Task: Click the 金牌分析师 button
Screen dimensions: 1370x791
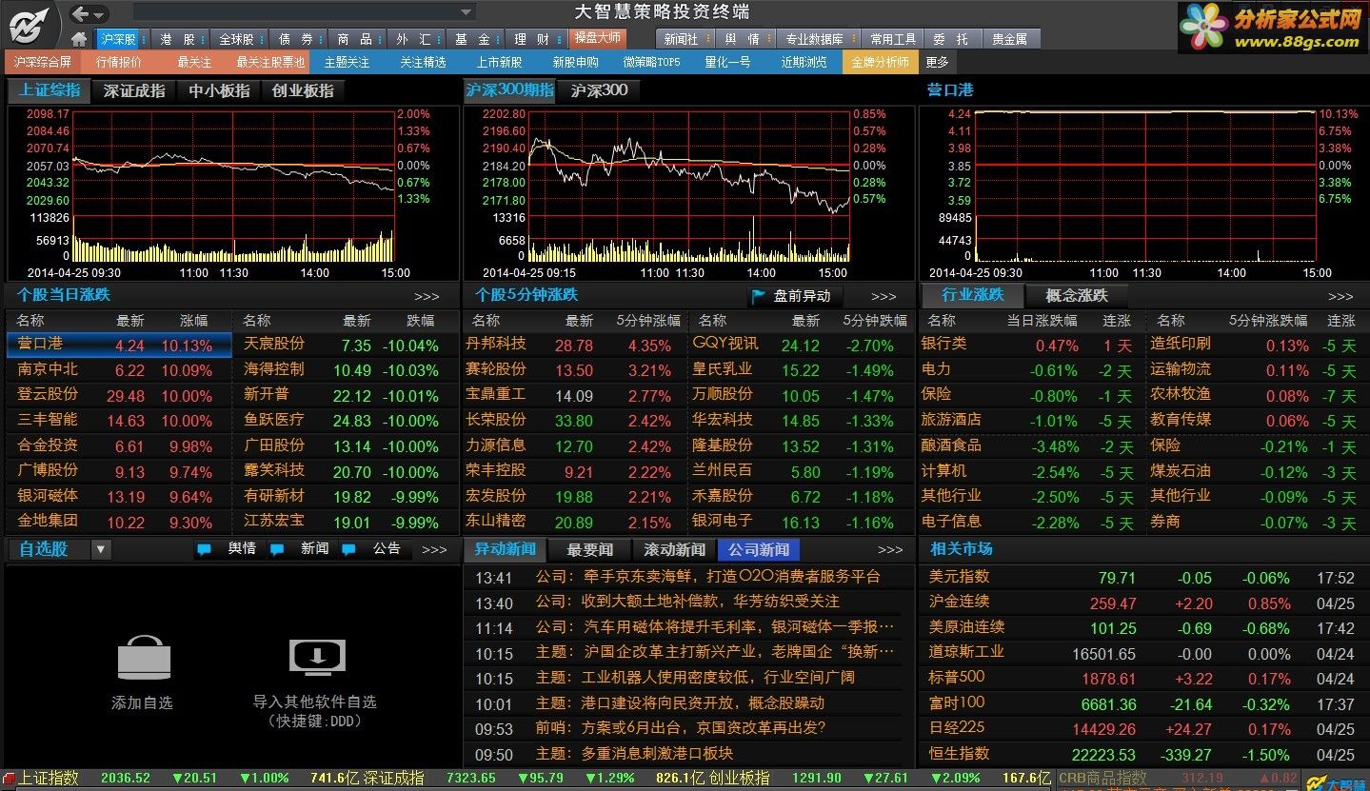Action: click(x=881, y=63)
